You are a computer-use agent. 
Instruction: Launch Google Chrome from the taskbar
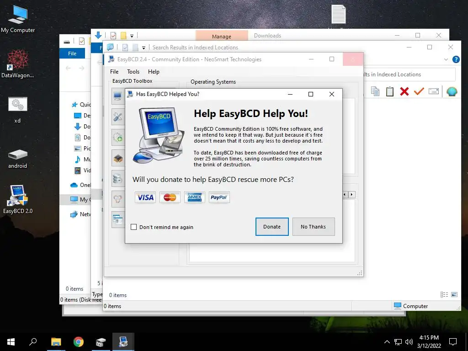pos(79,342)
